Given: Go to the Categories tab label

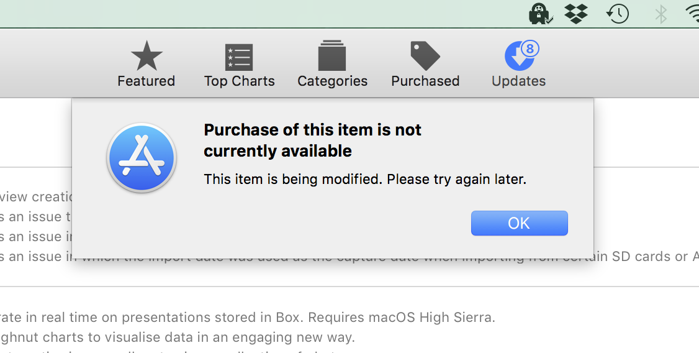Looking at the screenshot, I should [x=333, y=81].
